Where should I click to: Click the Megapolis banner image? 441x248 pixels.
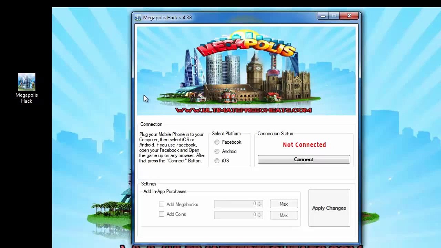246,71
